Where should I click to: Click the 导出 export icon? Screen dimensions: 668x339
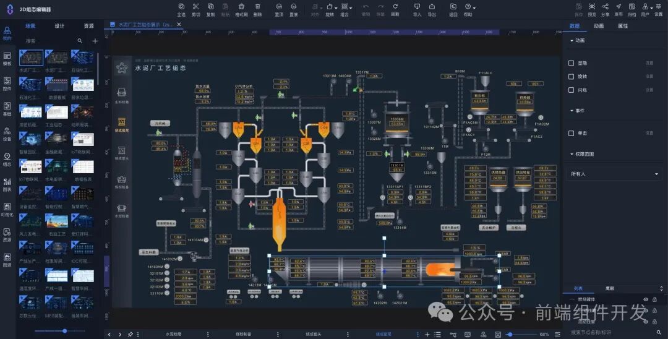pyautogui.click(x=432, y=6)
